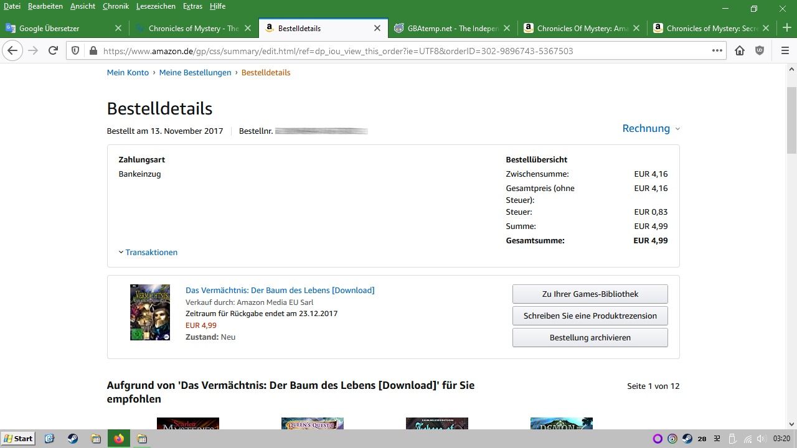Viewport: 797px width, 448px height.
Task: Click the Bestellung archivieren button
Action: pos(590,337)
